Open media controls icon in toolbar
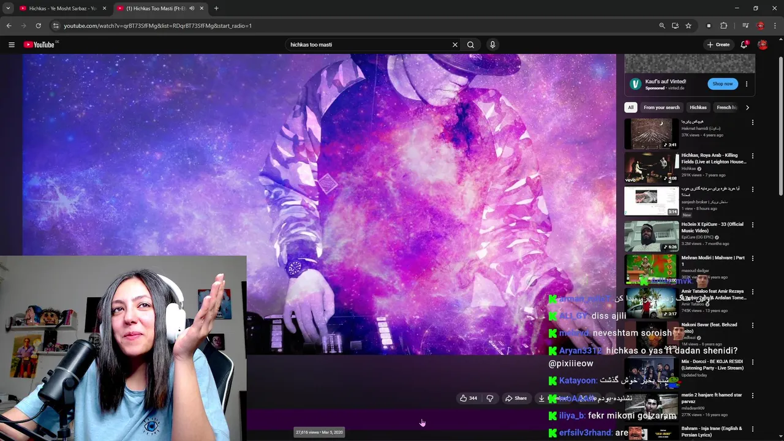The width and height of the screenshot is (784, 441). pos(745,26)
